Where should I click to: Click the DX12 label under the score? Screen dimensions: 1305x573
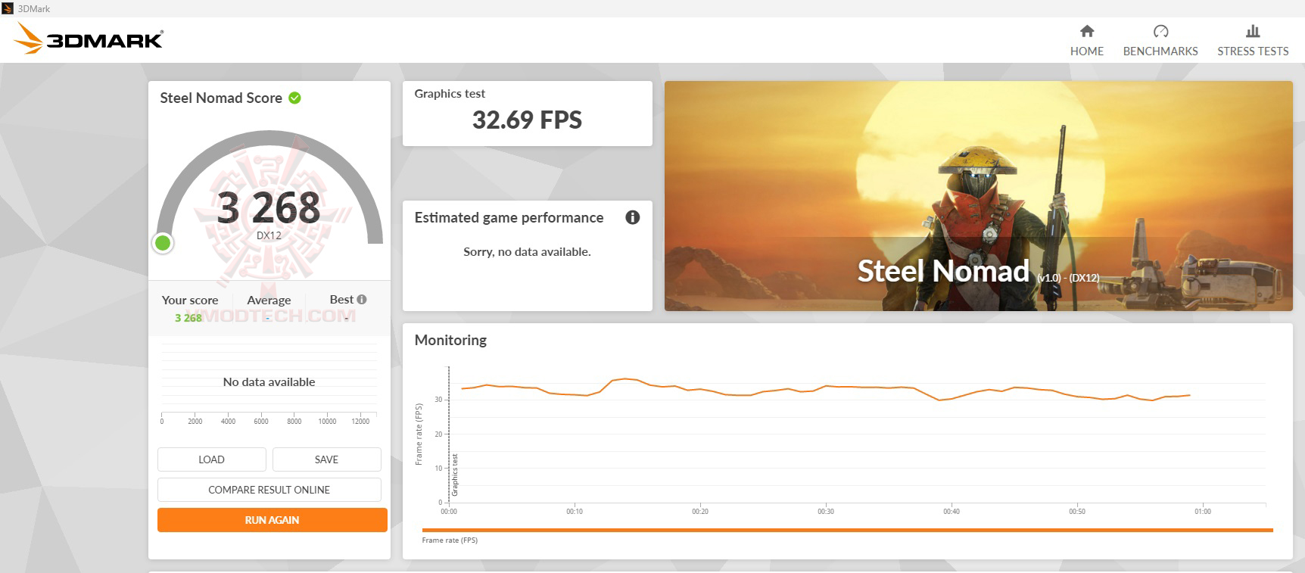point(269,235)
